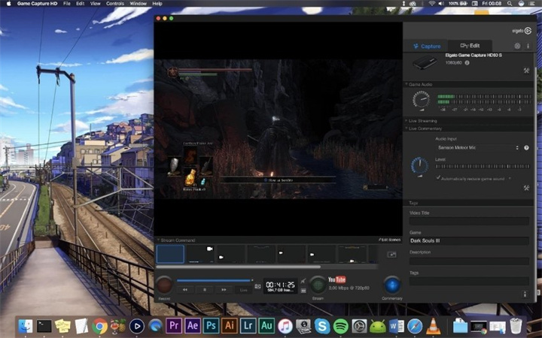
Task: Open preferences gear icon in Game Capture
Action: point(517,46)
